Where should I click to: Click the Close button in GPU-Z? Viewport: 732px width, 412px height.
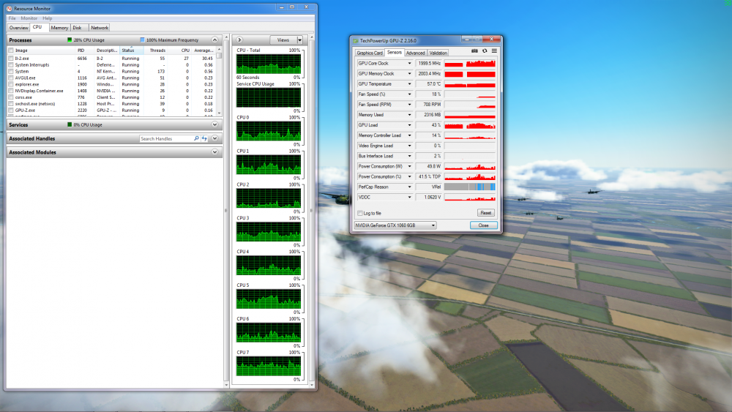(484, 225)
